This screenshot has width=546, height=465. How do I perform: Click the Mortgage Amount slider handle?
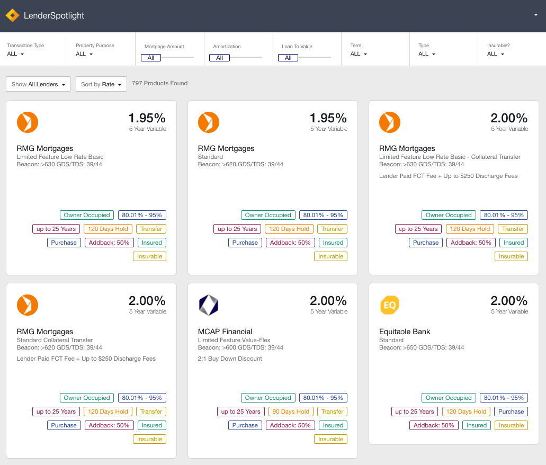click(x=151, y=58)
